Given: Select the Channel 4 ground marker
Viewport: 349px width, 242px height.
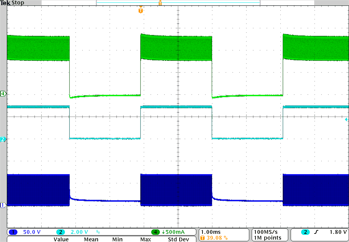Looking at the screenshot, I should tap(2, 93).
